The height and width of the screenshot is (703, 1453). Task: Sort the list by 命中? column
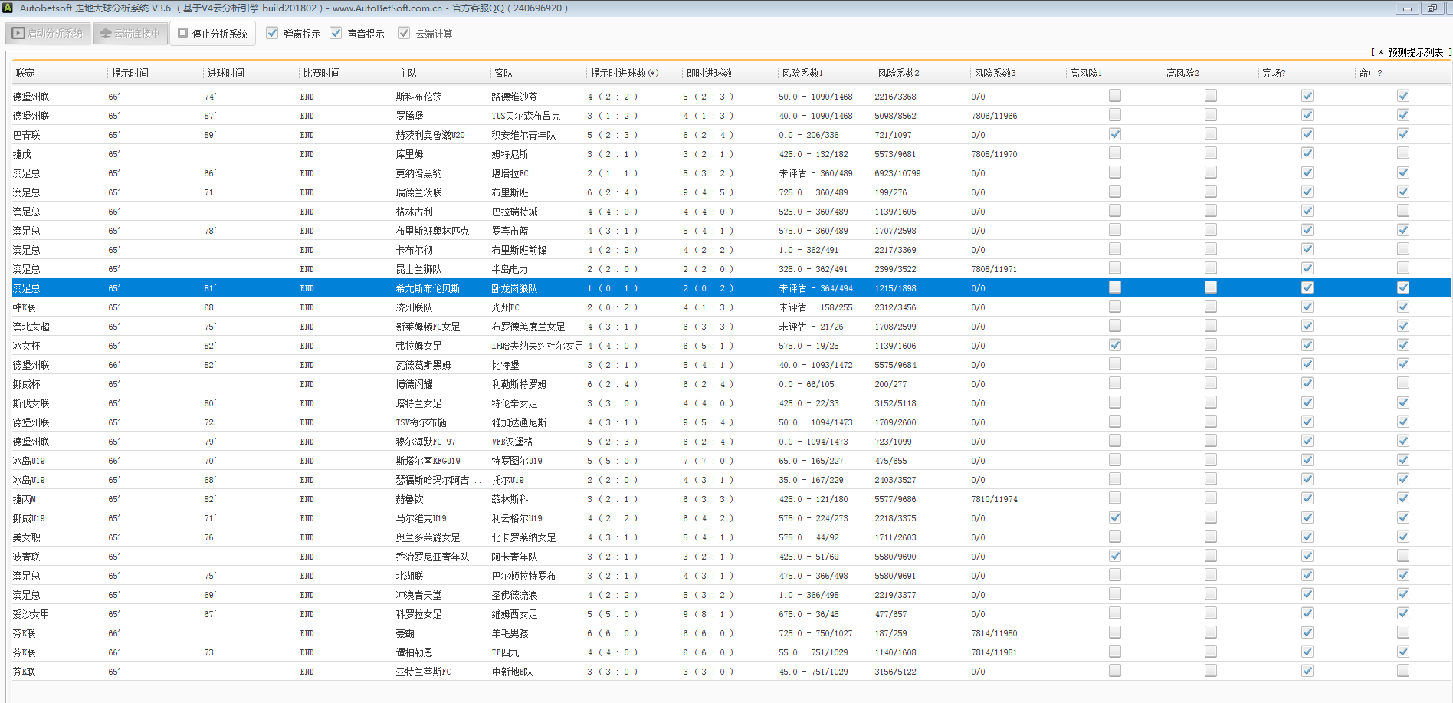(x=1370, y=73)
